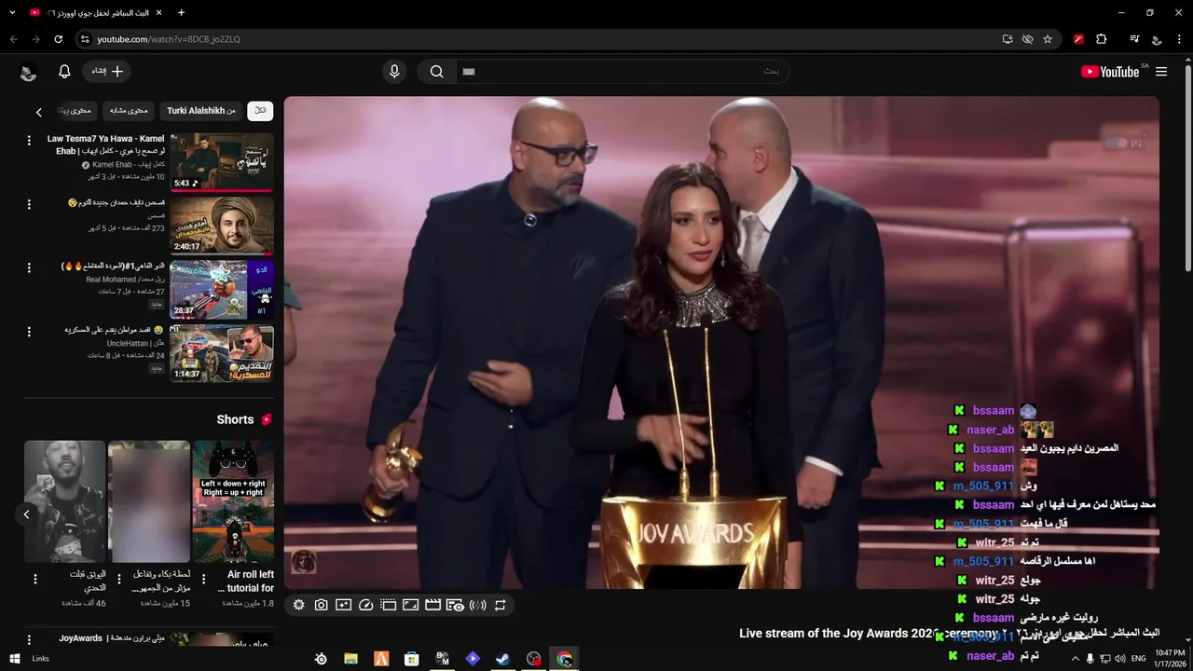This screenshot has width=1193, height=671.
Task: Open a new browser tab with plus
Action: point(181,13)
